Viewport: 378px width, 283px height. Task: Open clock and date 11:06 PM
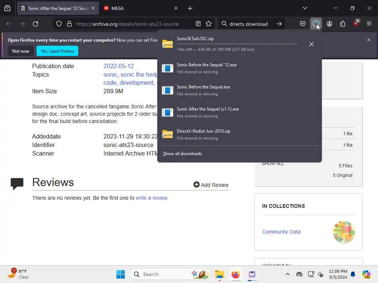point(338,274)
